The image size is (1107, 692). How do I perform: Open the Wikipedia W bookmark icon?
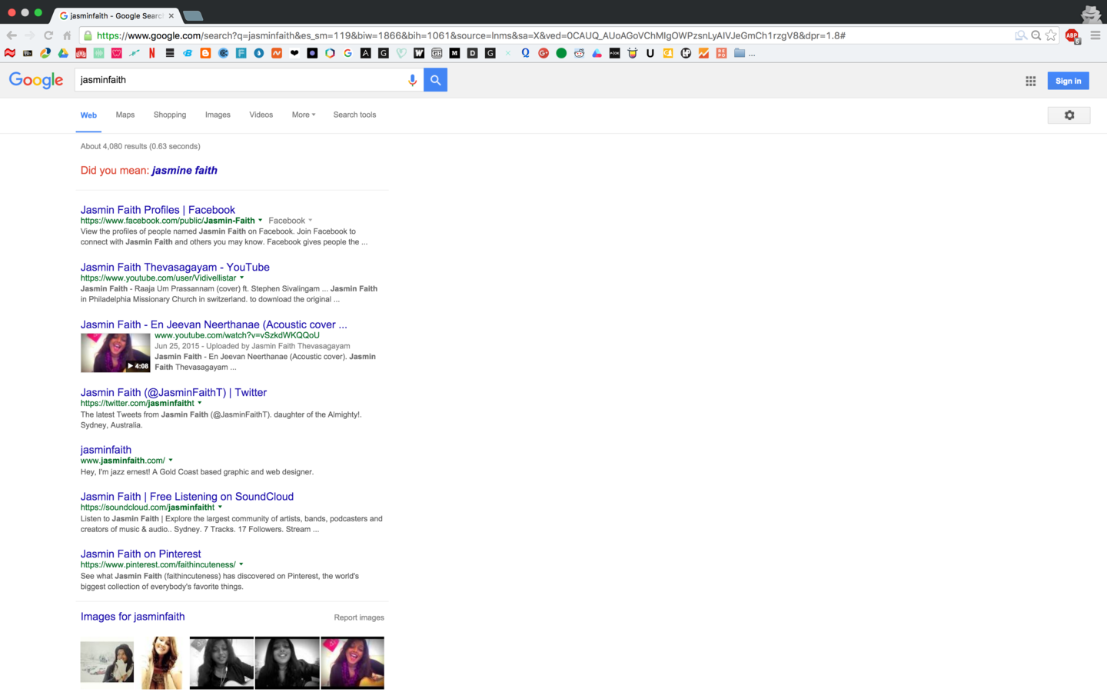419,53
